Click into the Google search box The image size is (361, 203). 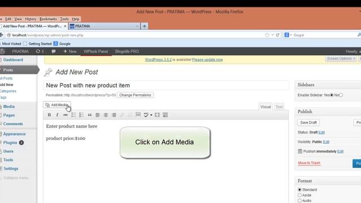tap(324, 35)
